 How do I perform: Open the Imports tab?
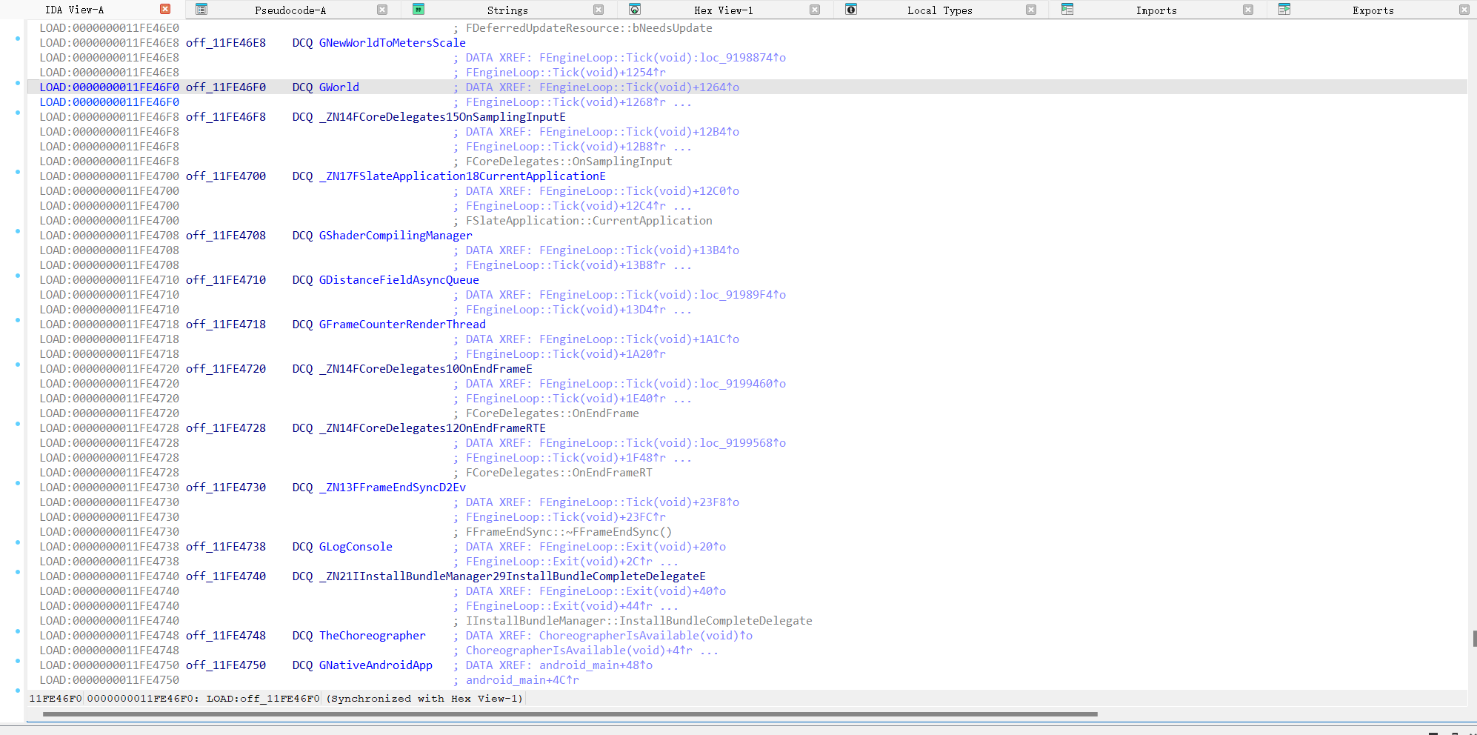(1156, 10)
